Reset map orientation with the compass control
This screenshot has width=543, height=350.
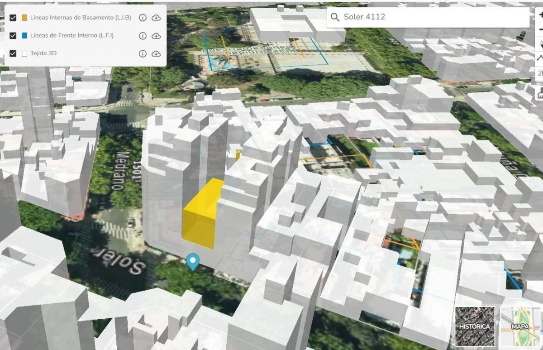(x=540, y=44)
